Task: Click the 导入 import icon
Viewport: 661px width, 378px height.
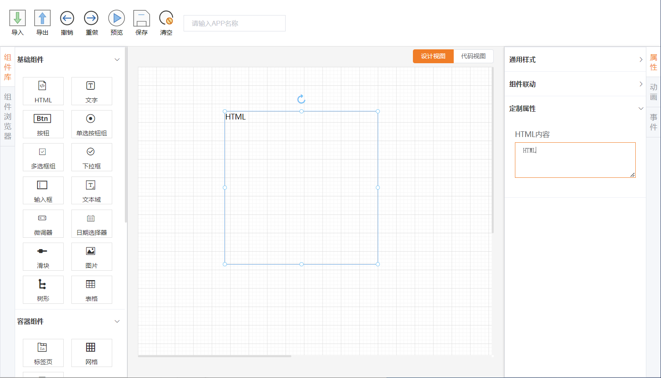Action: point(18,18)
